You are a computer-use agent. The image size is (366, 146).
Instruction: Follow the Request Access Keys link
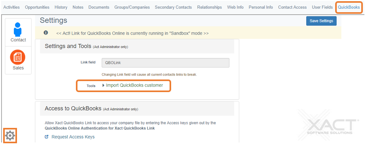pyautogui.click(x=73, y=137)
